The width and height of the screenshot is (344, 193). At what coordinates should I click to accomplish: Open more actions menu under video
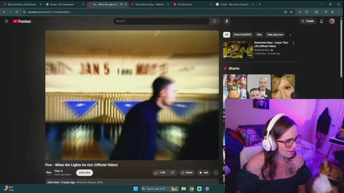(x=216, y=173)
